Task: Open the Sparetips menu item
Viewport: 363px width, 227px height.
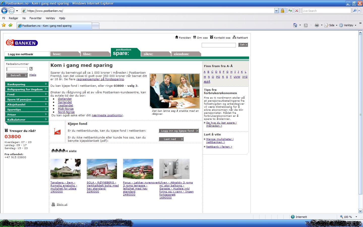Action: (27, 109)
